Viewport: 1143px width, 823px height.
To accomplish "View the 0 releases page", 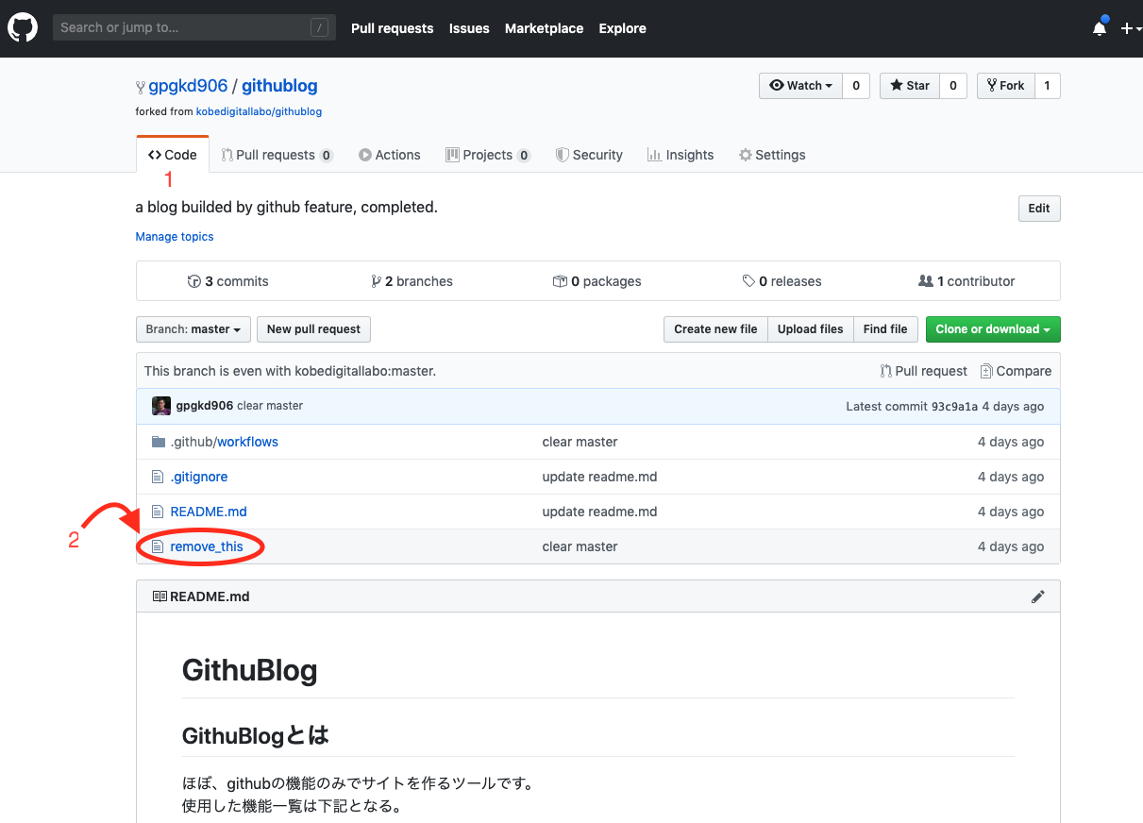I will point(782,281).
